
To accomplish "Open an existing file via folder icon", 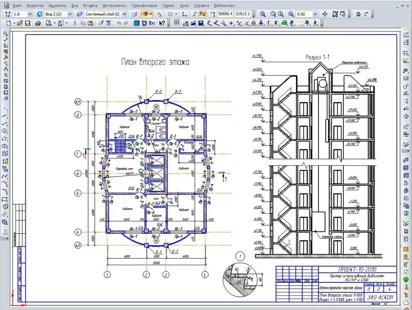I will click(x=20, y=23).
